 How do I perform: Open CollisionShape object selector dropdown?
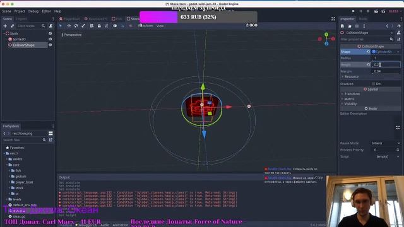coord(392,33)
